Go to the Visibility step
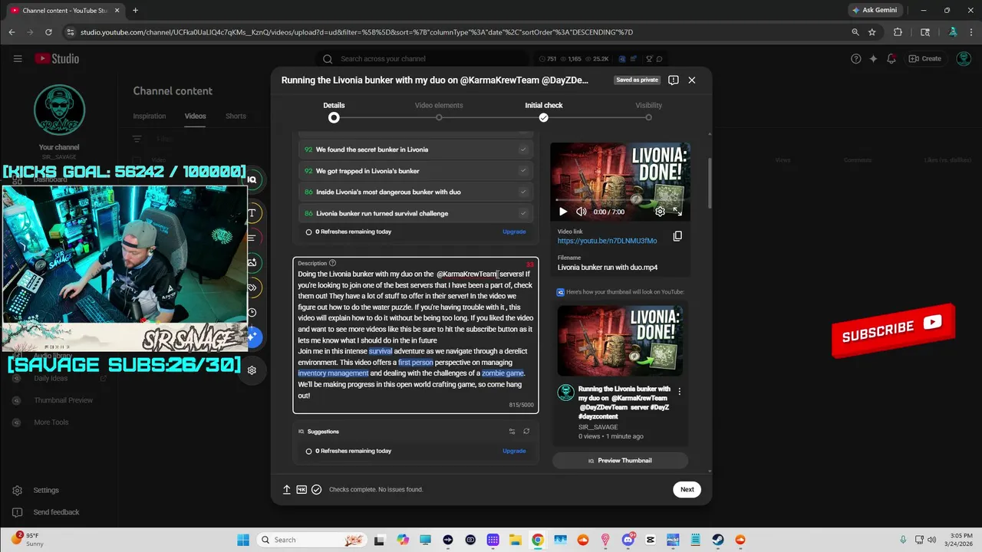Image resolution: width=982 pixels, height=552 pixels. (648, 111)
